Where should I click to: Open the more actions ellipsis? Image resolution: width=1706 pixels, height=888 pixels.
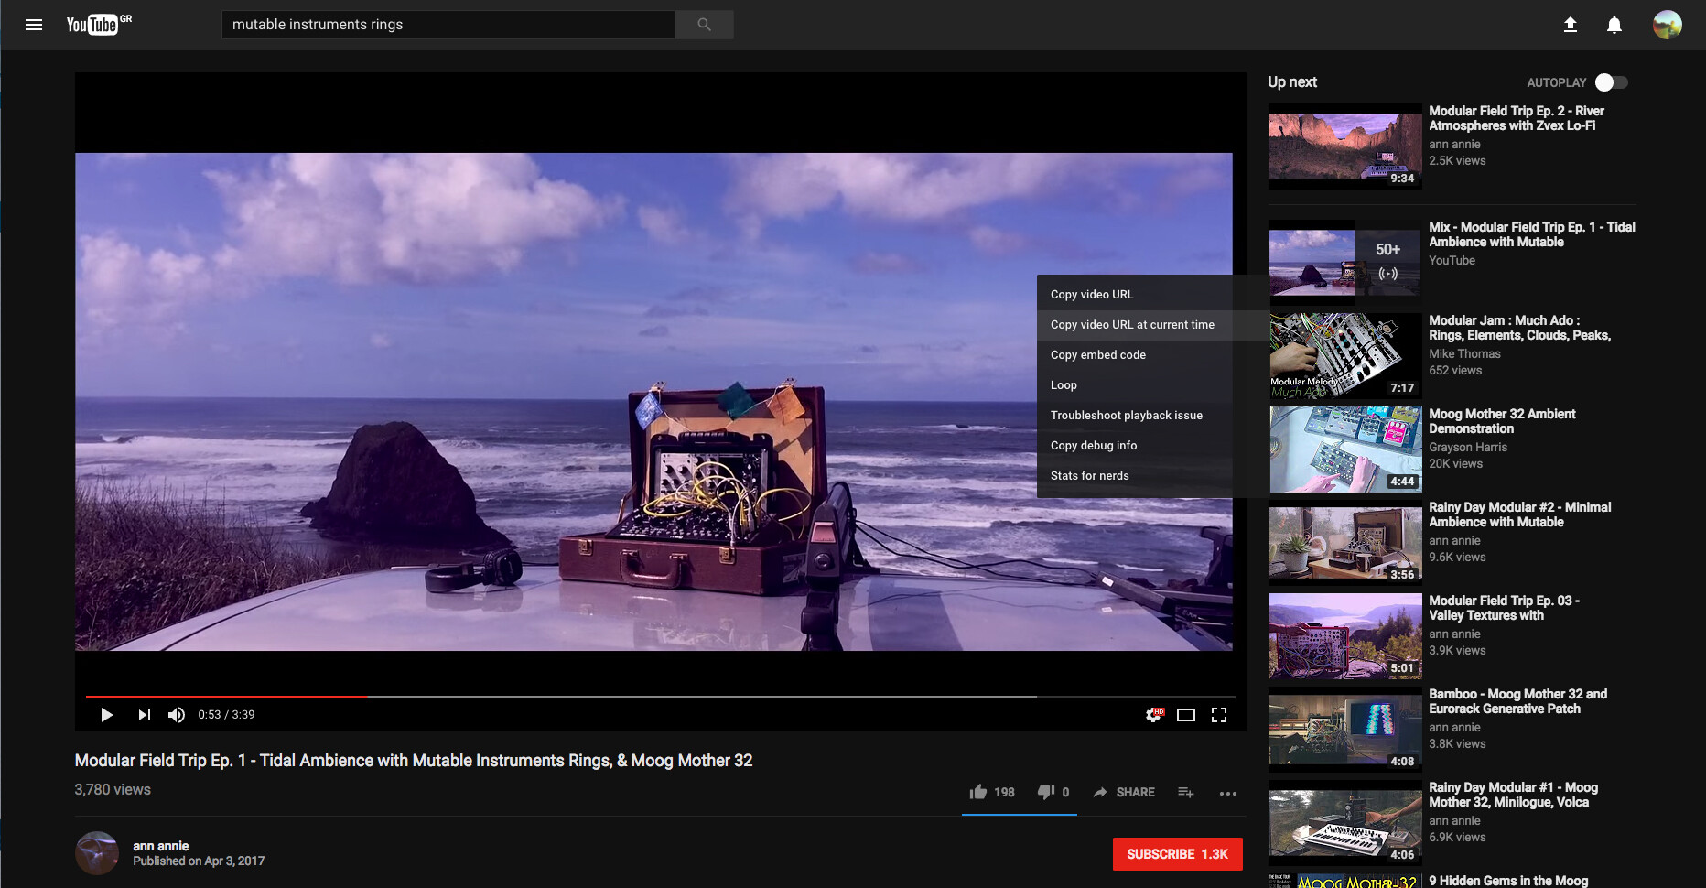pos(1228,793)
